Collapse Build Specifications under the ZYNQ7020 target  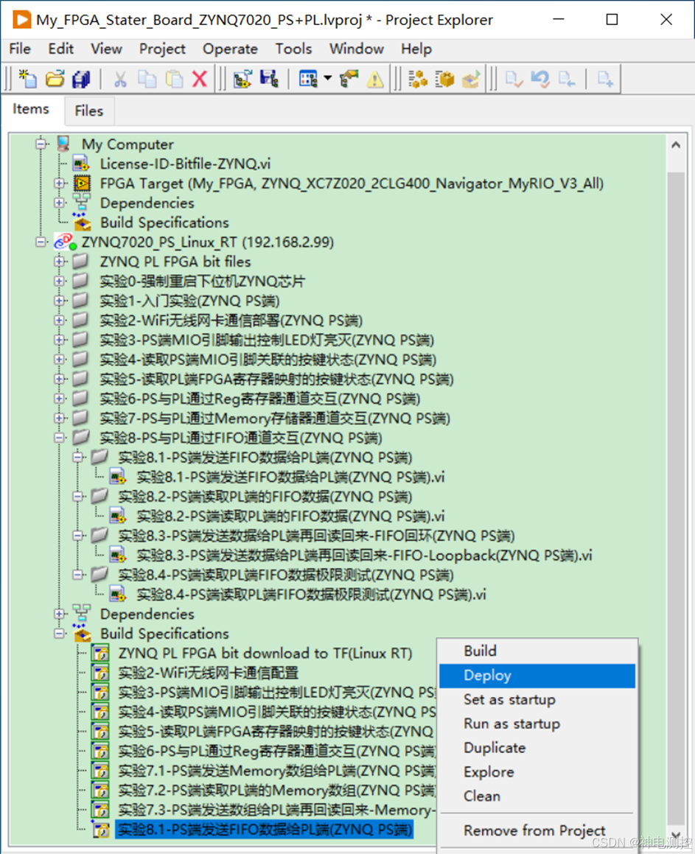click(59, 634)
